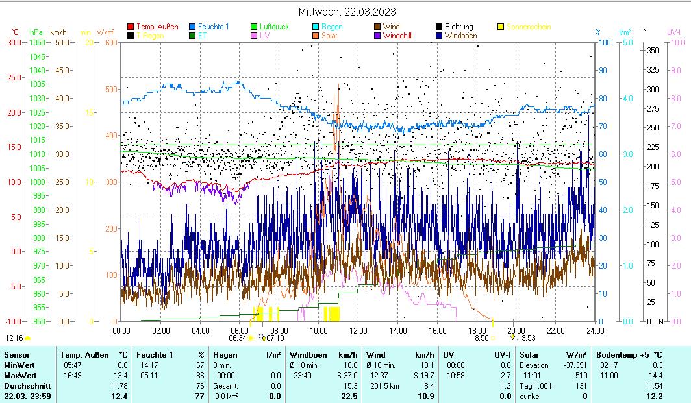Screen dimensions: 691x403
Task: Click the purple Windchill legend swatch
Action: (x=377, y=36)
